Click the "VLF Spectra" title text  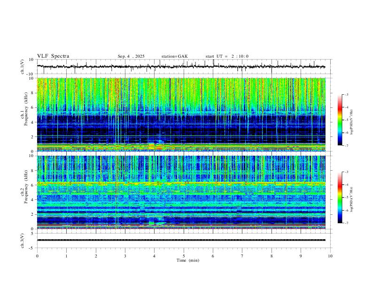tap(53, 56)
